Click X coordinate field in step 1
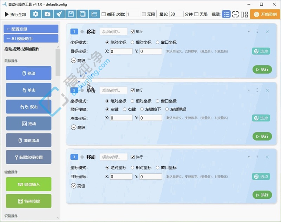The width and height of the screenshot is (281, 222). pos(121,51)
